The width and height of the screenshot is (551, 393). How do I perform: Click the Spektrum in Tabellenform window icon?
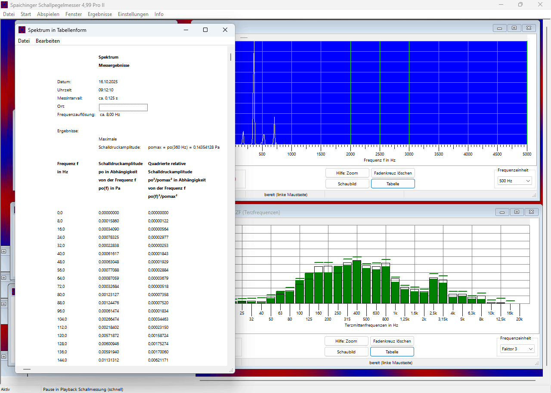coord(22,30)
